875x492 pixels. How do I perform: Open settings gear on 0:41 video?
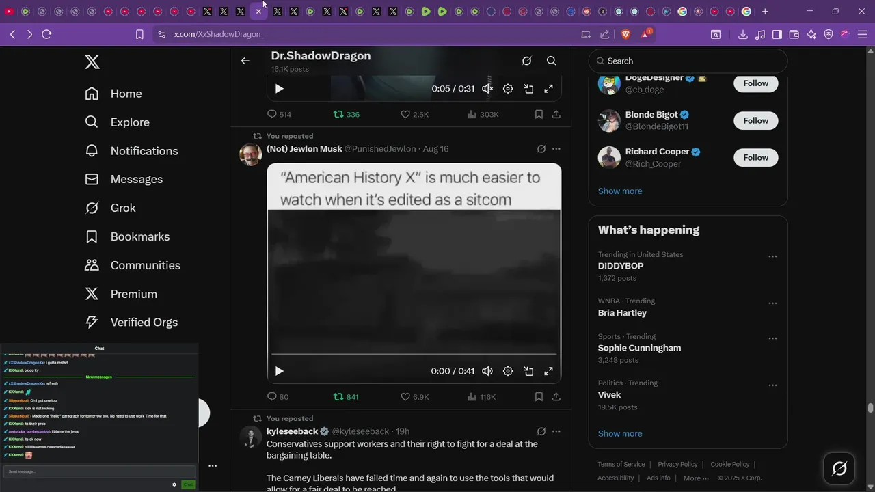(x=508, y=371)
